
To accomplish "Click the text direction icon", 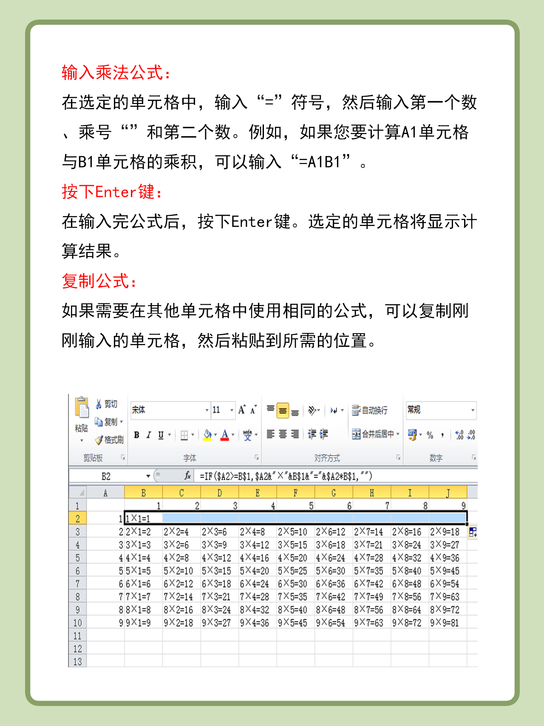I will [x=334, y=410].
